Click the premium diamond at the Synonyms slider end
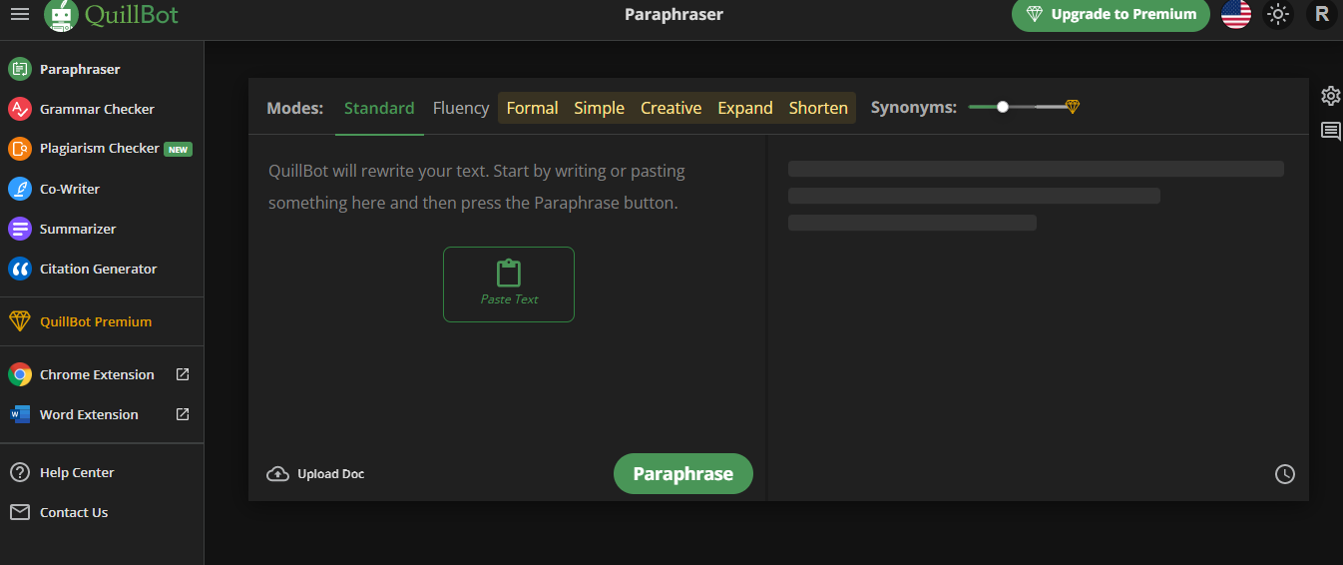1343x565 pixels. [x=1073, y=107]
